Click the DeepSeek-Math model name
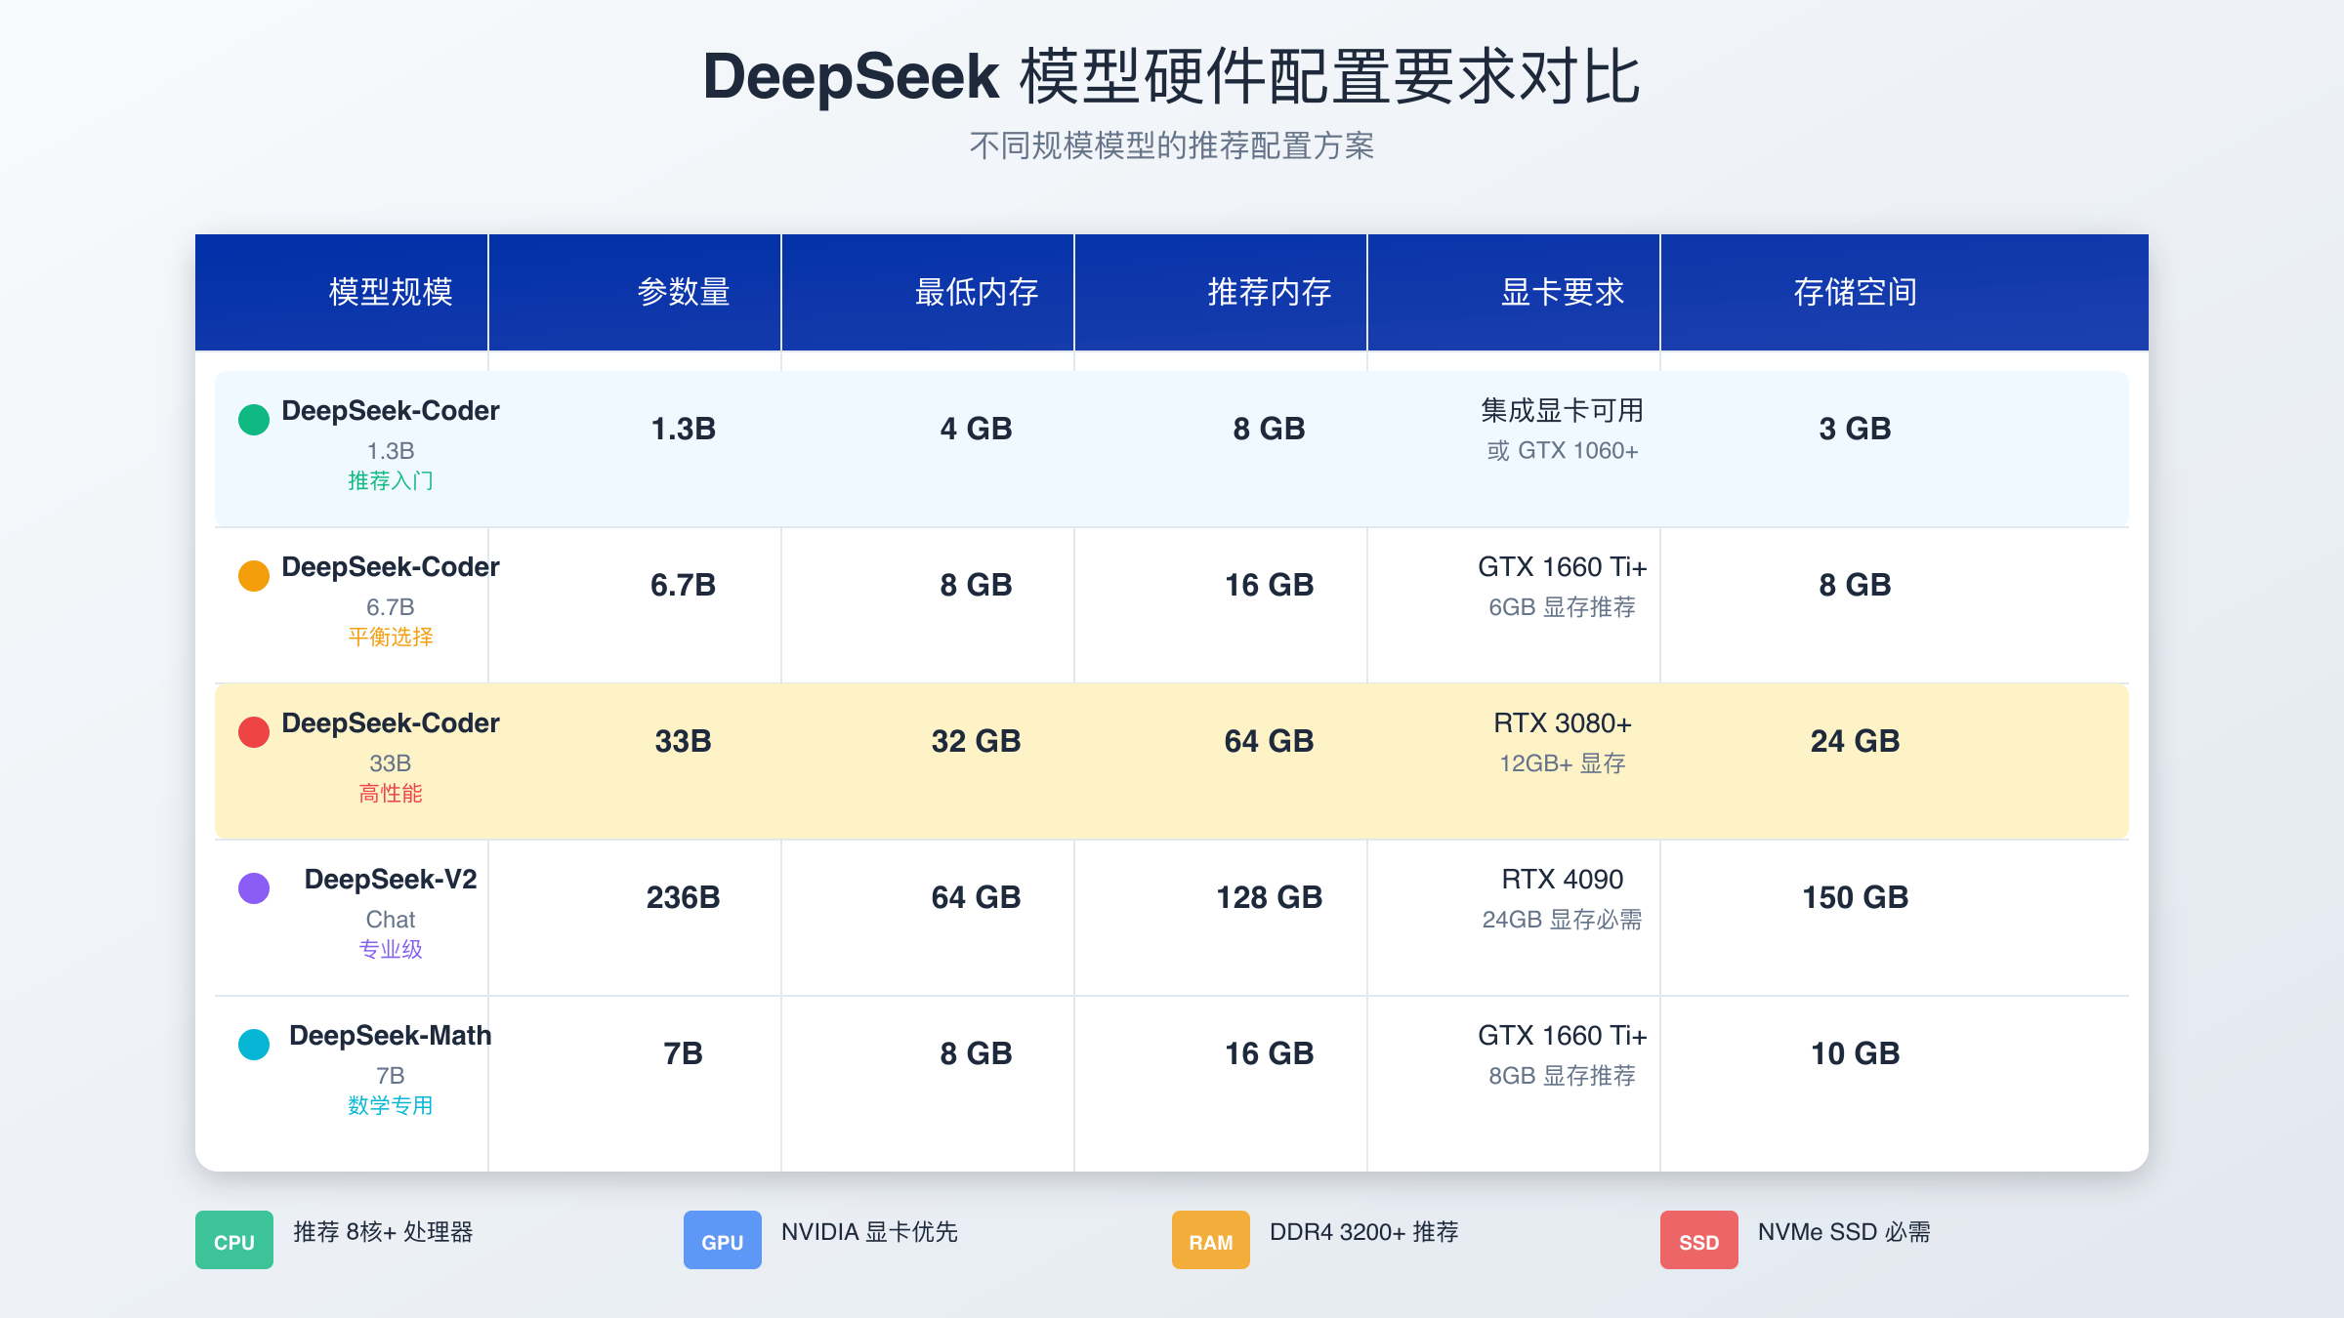 coord(391,1035)
